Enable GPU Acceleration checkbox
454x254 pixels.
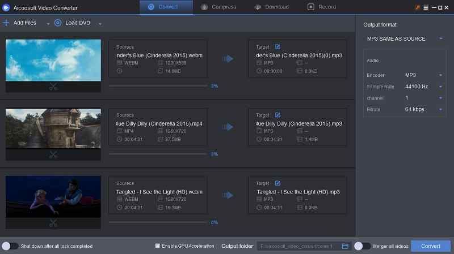pyautogui.click(x=157, y=246)
